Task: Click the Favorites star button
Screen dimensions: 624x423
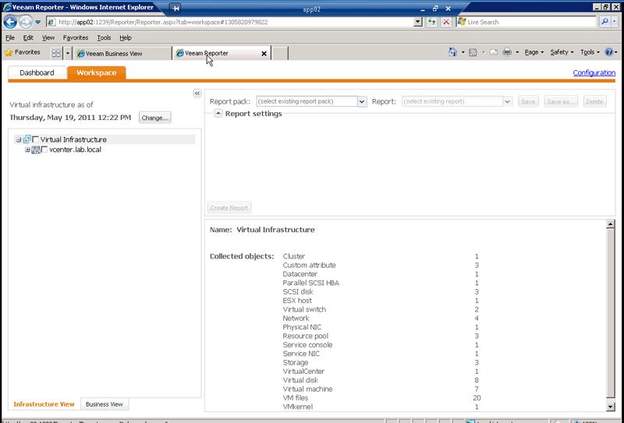Action: click(23, 52)
